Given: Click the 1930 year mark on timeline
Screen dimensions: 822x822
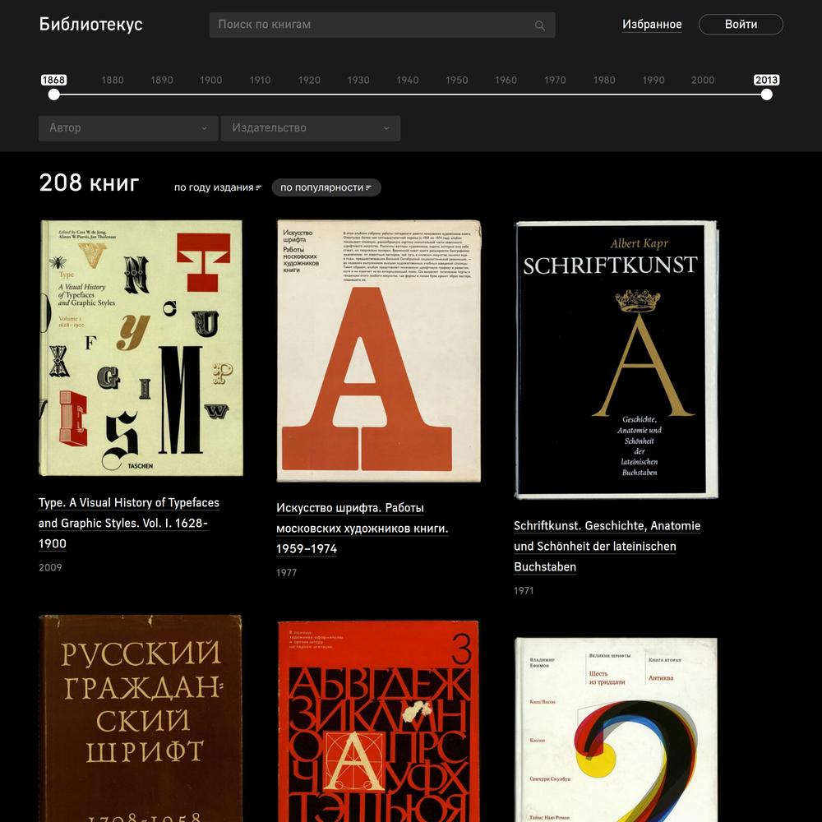Looking at the screenshot, I should [x=358, y=81].
